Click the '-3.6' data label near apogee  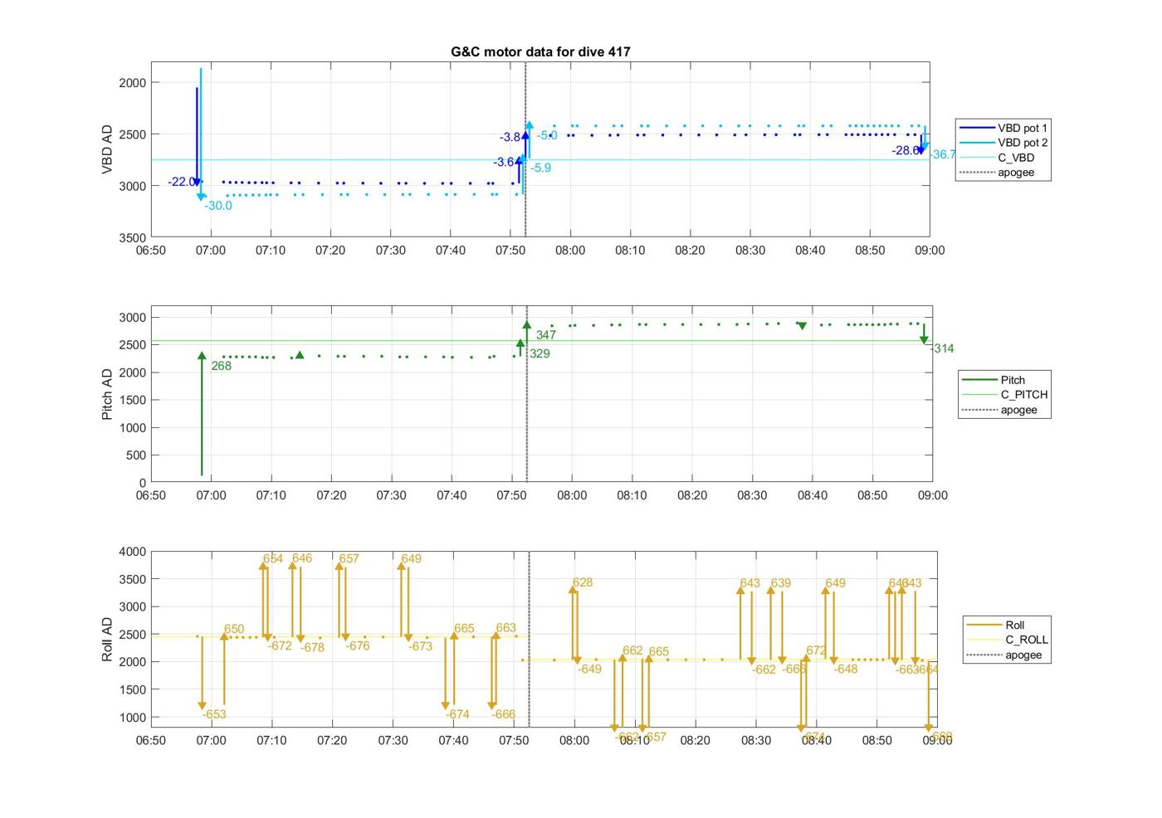[x=504, y=163]
